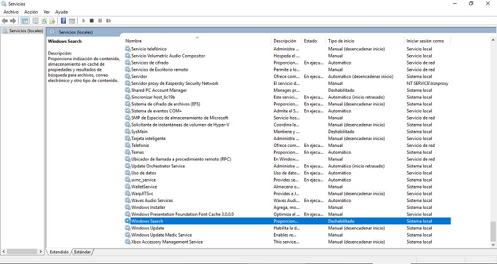Screen dimensions: 497x264
Task: Switch to the Estándar tab
Action: pyautogui.click(x=83, y=252)
